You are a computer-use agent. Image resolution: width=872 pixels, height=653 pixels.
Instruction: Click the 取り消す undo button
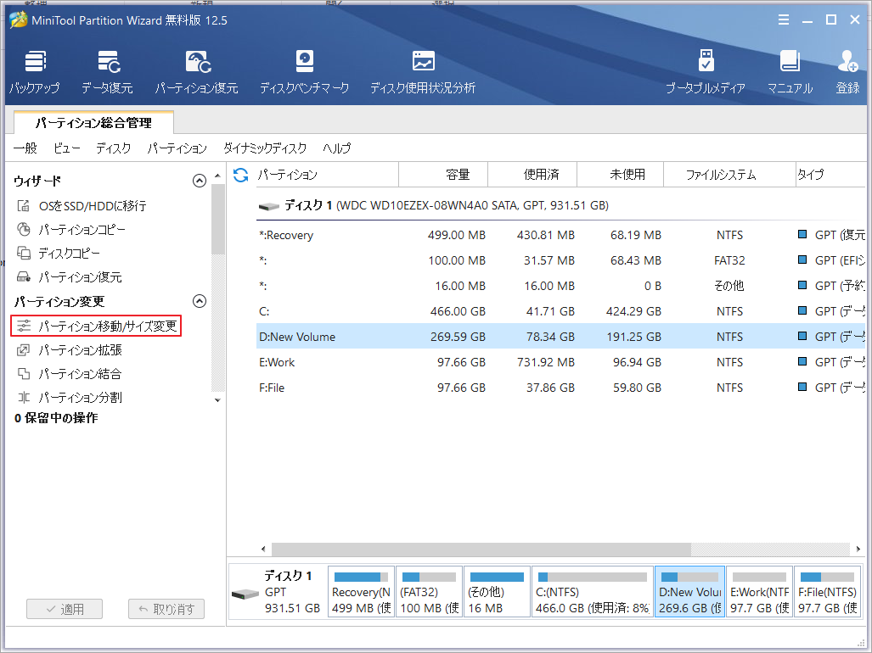166,609
